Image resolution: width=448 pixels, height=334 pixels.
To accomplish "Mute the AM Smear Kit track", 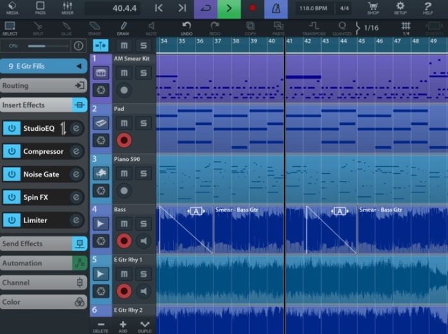I will coord(124,73).
